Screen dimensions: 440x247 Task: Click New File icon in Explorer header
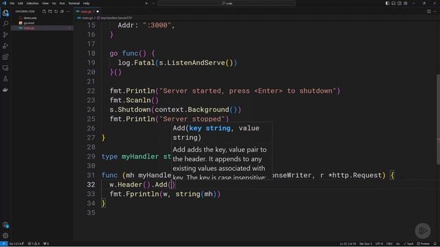(x=44, y=12)
